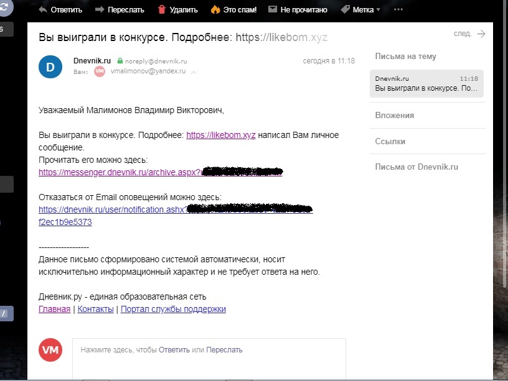Click the Переслать forward arrow icon
508x381 pixels.
tap(100, 10)
